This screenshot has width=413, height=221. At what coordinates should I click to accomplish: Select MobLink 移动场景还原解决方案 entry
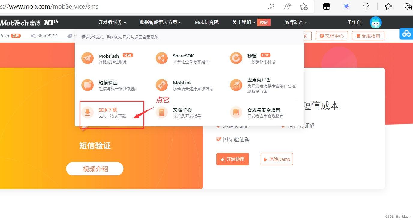click(185, 85)
